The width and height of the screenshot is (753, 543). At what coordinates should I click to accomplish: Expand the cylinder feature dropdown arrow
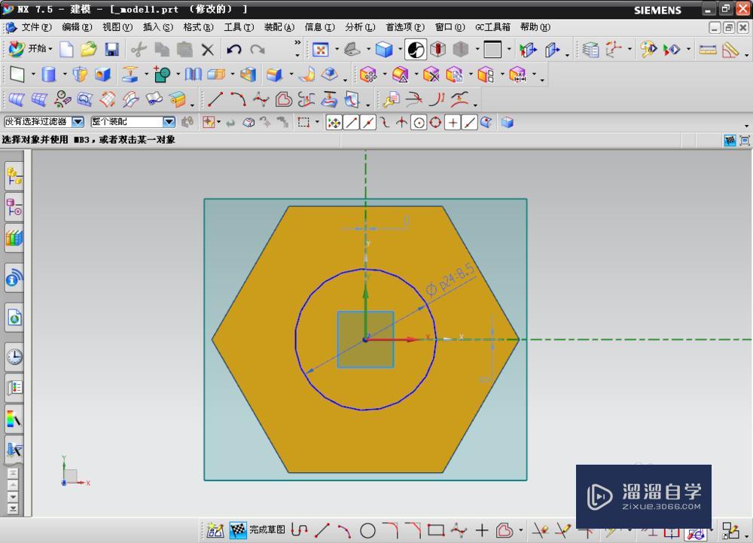(x=64, y=75)
